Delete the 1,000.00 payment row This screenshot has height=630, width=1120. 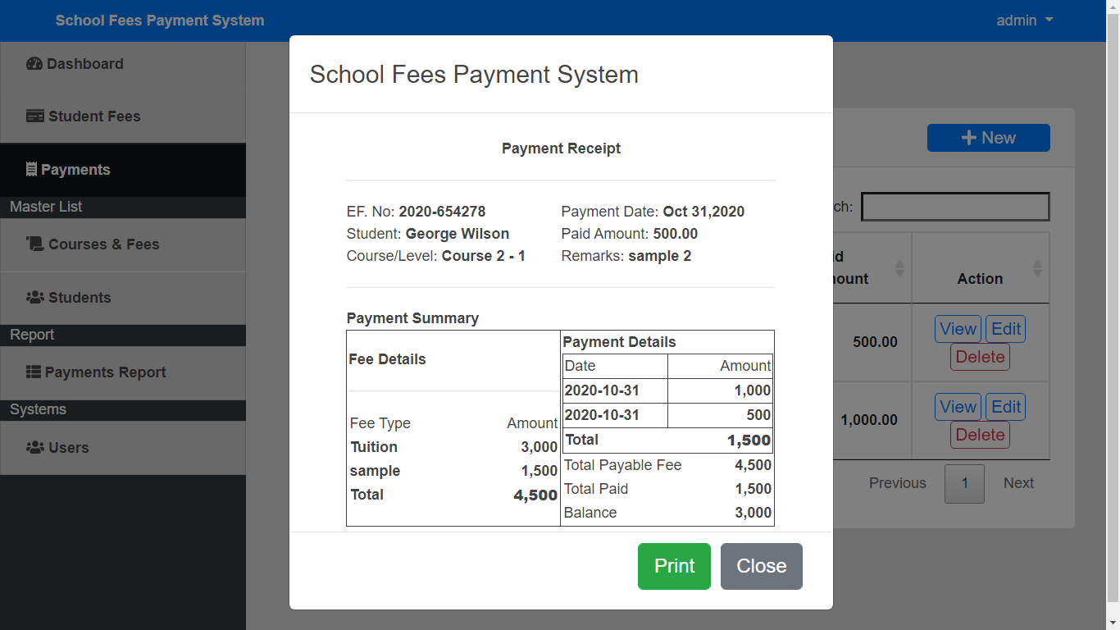980,435
